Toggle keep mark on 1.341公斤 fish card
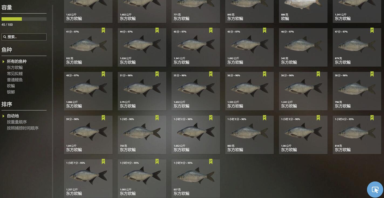Image resolution: width=384 pixels, height=198 pixels. click(x=211, y=30)
